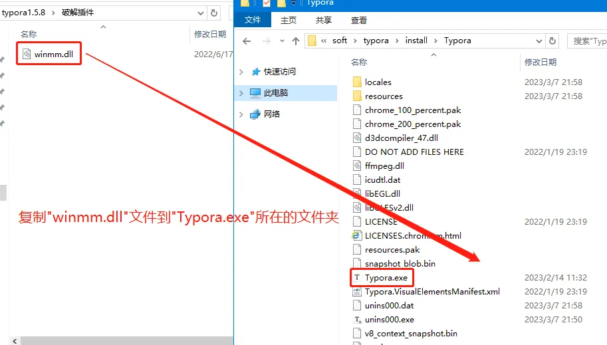Image resolution: width=607 pixels, height=345 pixels.
Task: Select Typora.VisualElementsManifest.xml file icon
Action: pyautogui.click(x=357, y=292)
